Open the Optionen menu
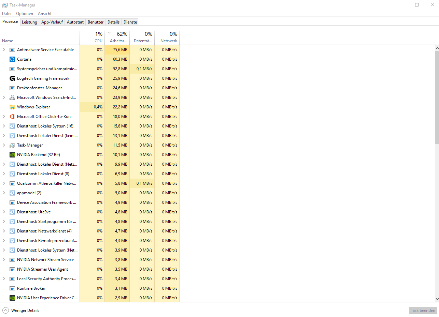The height and width of the screenshot is (317, 439). point(25,14)
